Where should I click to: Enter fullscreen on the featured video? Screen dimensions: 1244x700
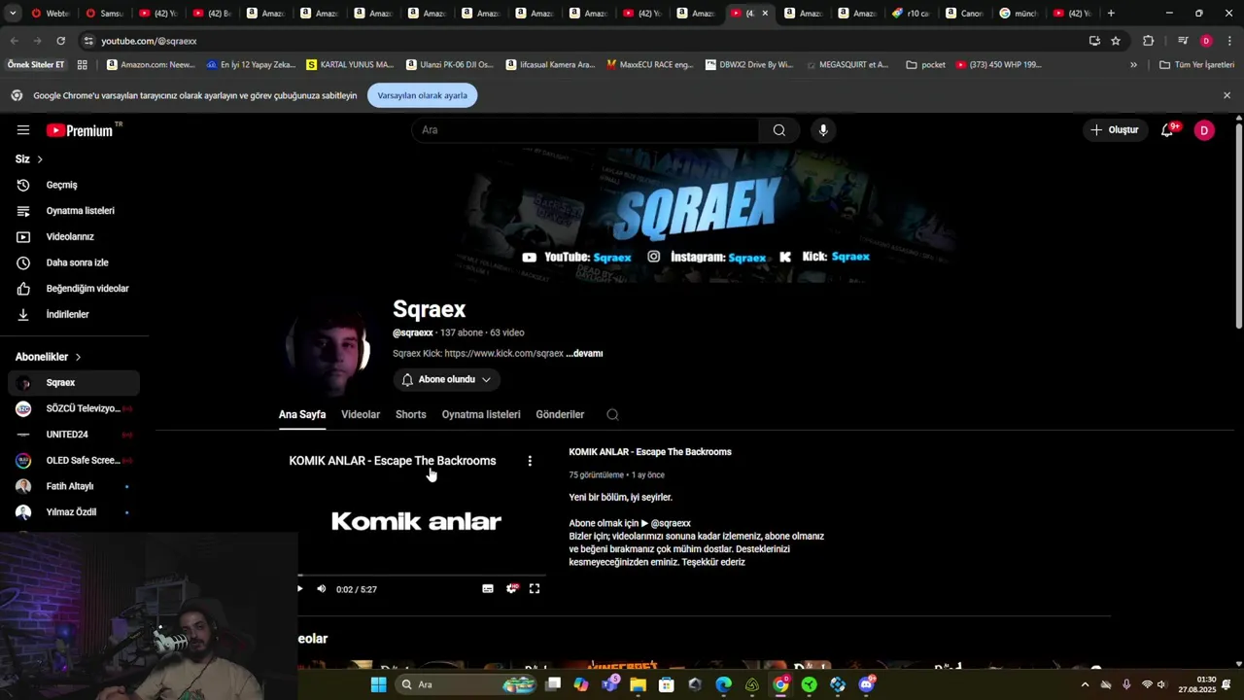point(535,589)
